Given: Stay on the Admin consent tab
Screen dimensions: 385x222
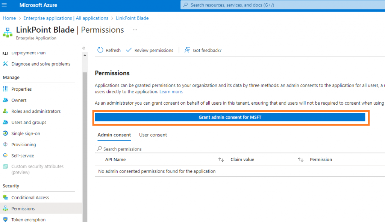Looking at the screenshot, I should (114, 135).
